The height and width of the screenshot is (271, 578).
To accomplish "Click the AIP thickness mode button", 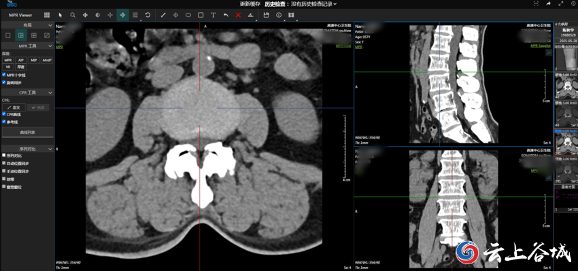I will click(20, 60).
